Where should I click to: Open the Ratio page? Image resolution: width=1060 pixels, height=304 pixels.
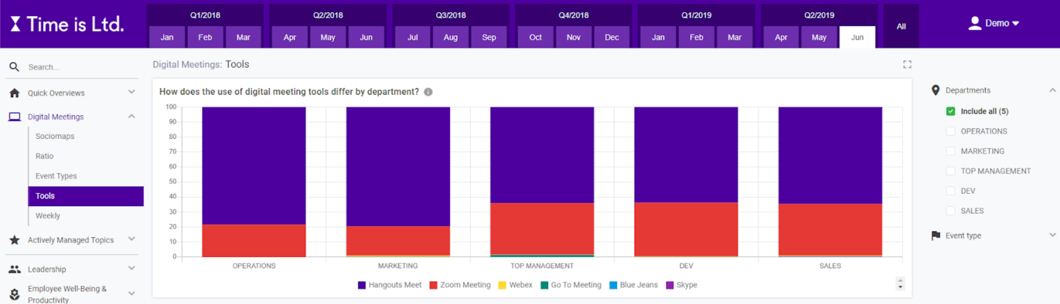click(x=44, y=156)
